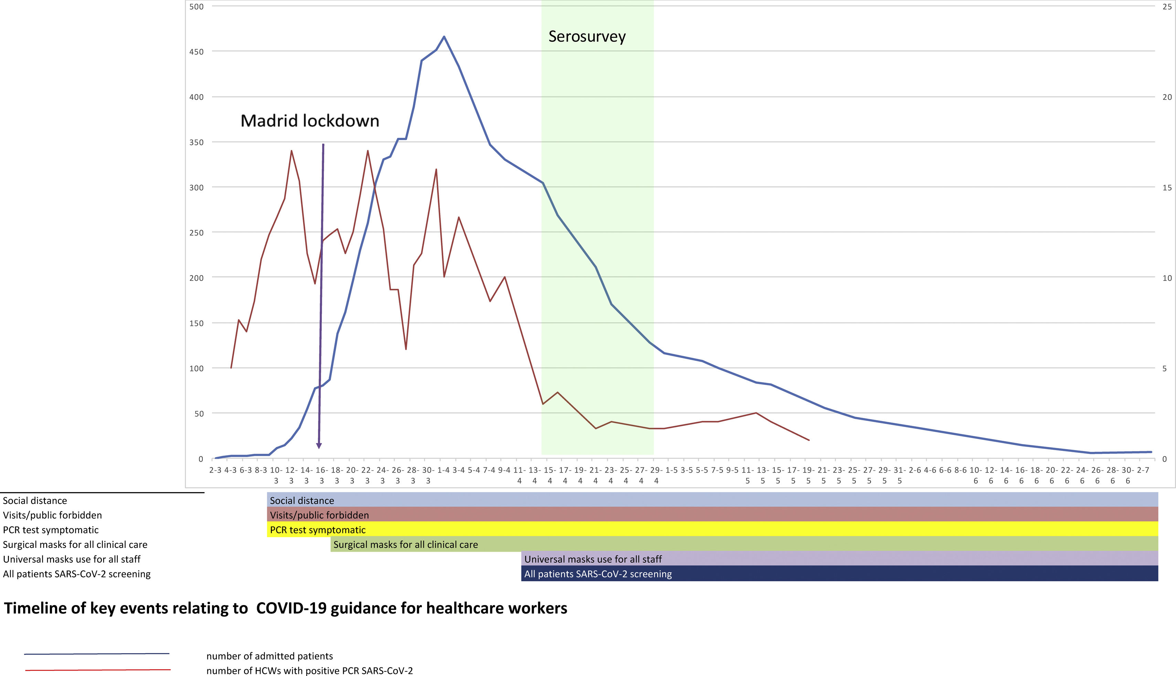This screenshot has height=676, width=1176.
Task: Click the Madrid lockdown label
Action: point(309,121)
